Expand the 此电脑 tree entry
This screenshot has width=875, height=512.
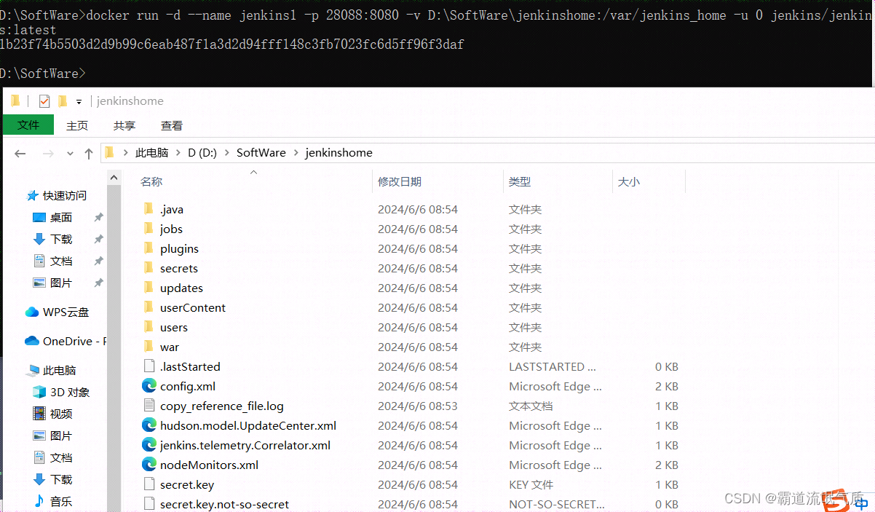pos(20,370)
